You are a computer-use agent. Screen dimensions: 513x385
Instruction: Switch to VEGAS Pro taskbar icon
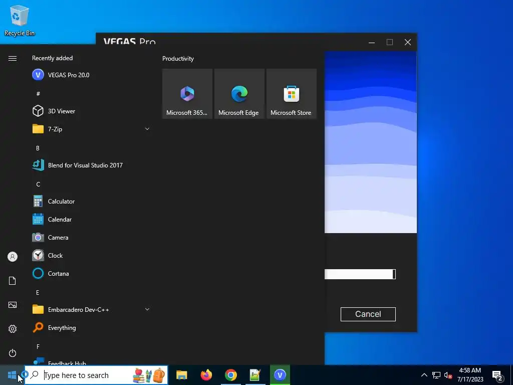[x=280, y=375]
